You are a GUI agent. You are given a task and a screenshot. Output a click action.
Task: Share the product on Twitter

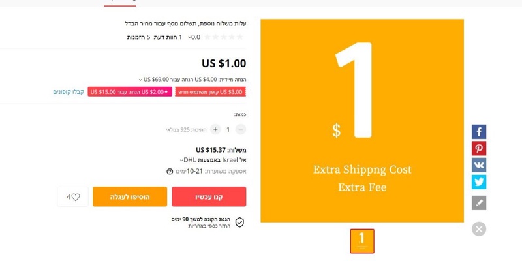(479, 181)
